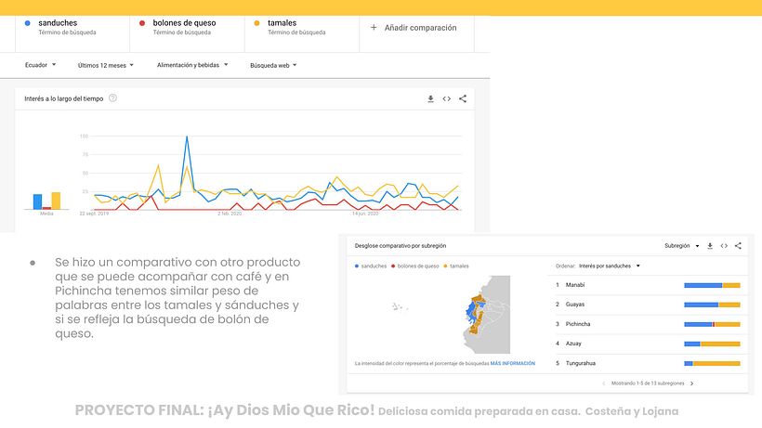Image resolution: width=762 pixels, height=428 pixels.
Task: Open embed code for time chart
Action: (446, 98)
